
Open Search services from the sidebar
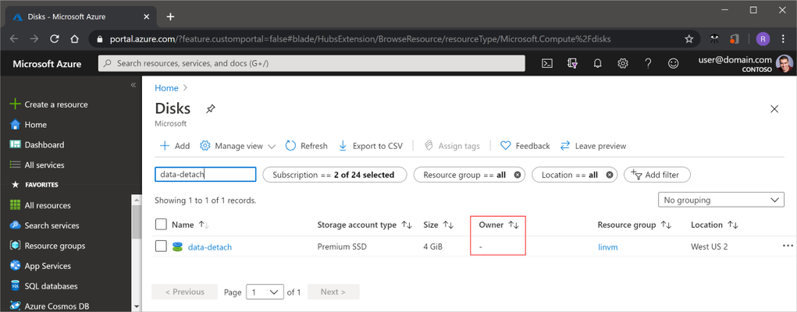tap(44, 225)
